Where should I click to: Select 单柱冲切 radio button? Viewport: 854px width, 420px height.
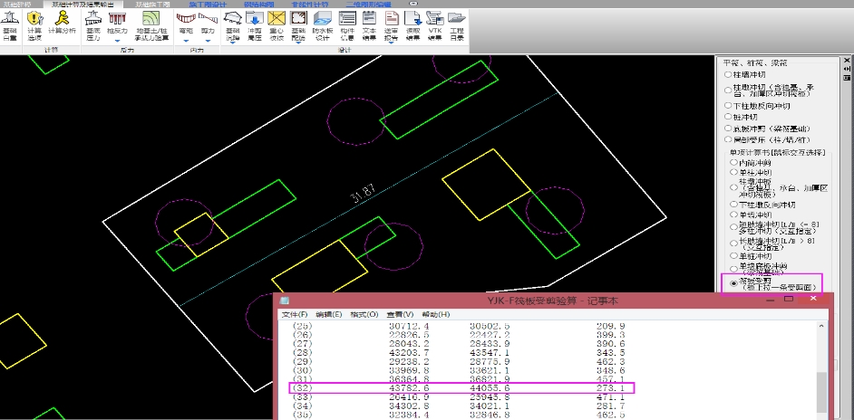[x=733, y=171]
